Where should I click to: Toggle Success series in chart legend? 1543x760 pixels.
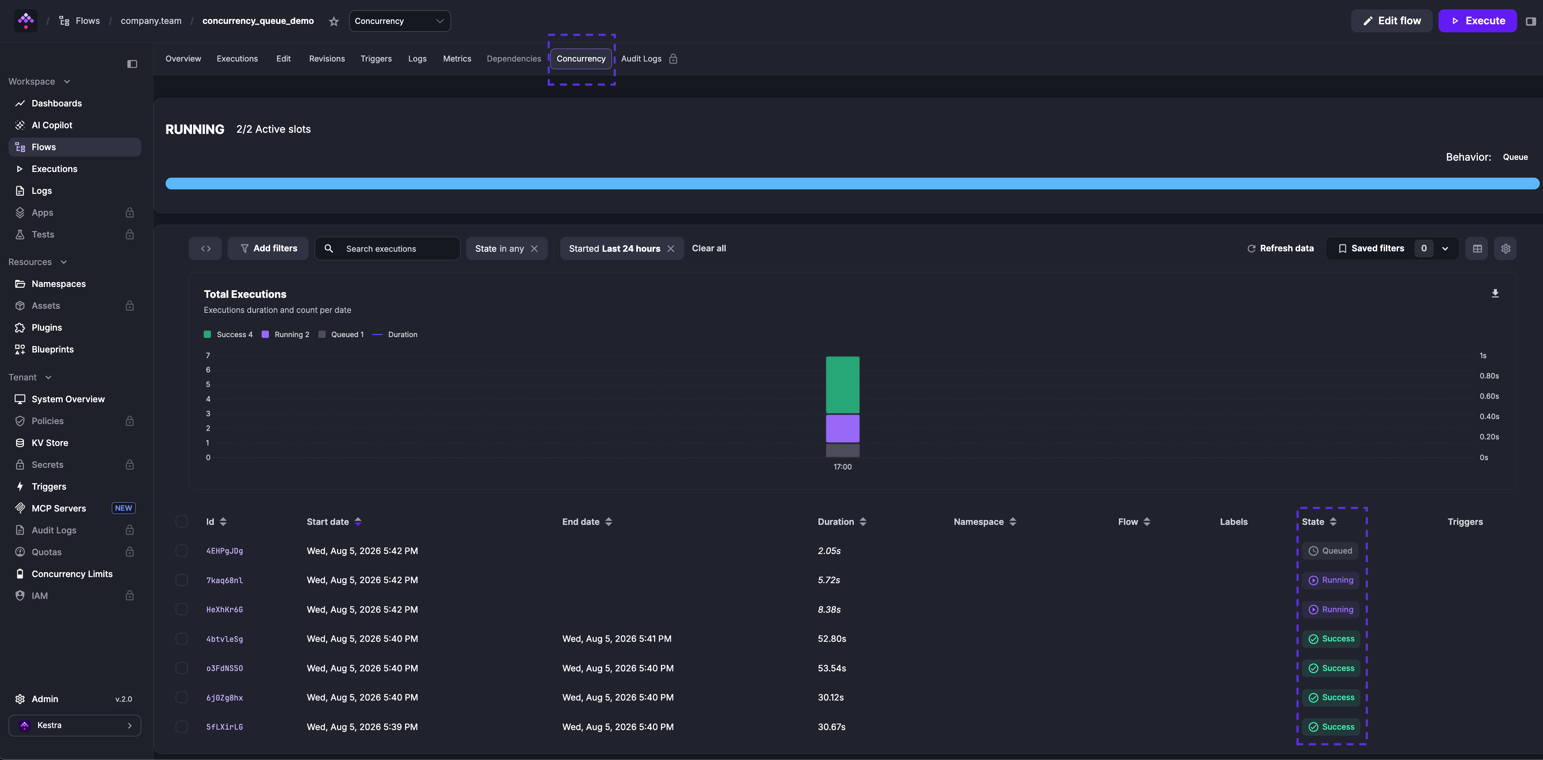[x=228, y=335]
